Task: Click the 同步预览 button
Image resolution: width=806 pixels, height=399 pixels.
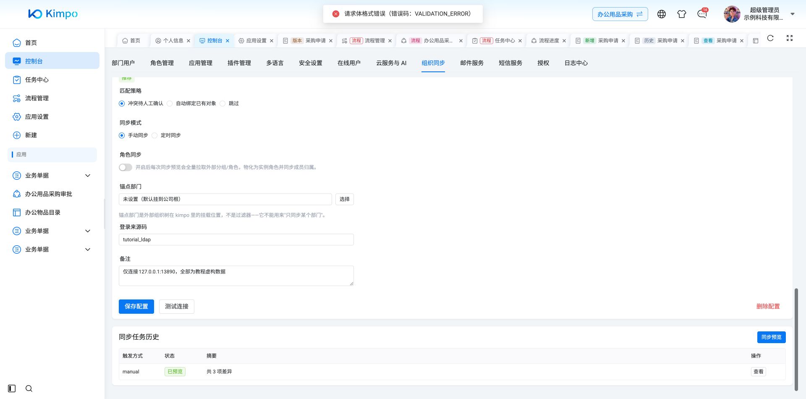Action: [x=772, y=337]
